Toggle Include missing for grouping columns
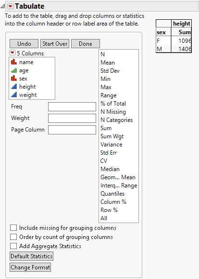Viewport: 199px width, 279px height. click(x=13, y=228)
